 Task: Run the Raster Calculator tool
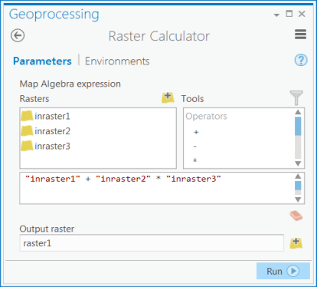coord(283,271)
